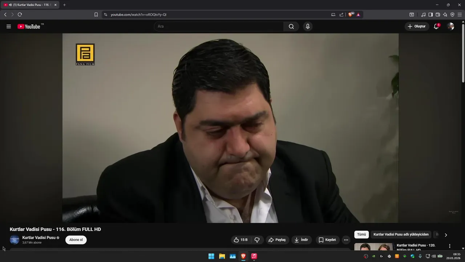The image size is (465, 262).
Task: Select the Tümü filter chip
Action: click(361, 235)
